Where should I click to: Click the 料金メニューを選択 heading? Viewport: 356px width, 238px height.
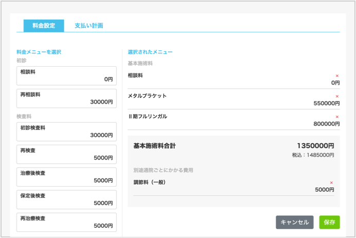(x=39, y=52)
